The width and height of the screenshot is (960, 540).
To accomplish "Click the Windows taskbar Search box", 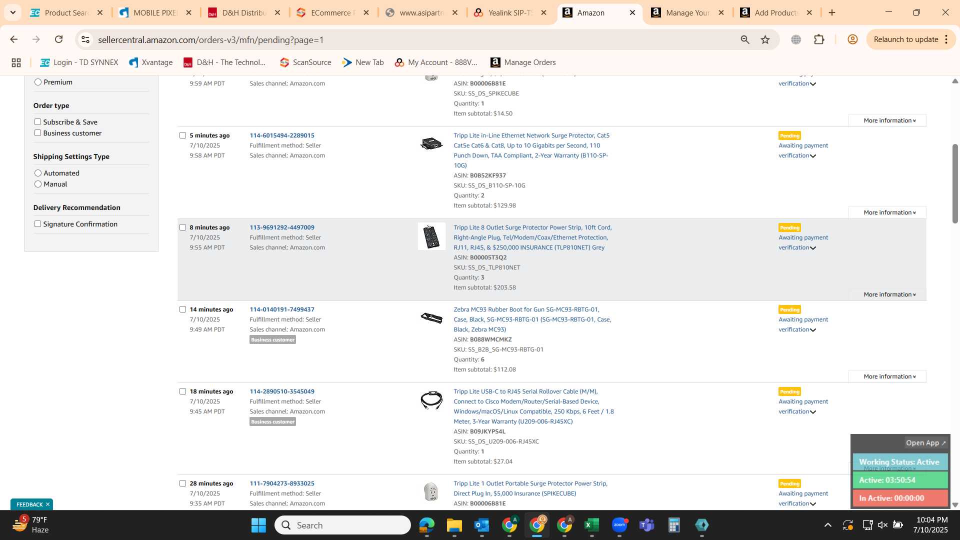I will click(x=342, y=525).
